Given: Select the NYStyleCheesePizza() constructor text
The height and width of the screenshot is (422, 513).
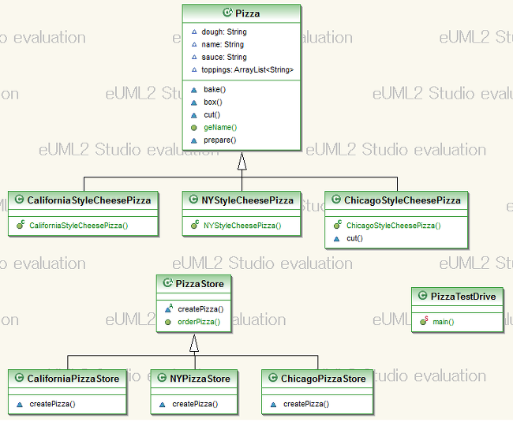Looking at the screenshot, I should click(x=242, y=226).
